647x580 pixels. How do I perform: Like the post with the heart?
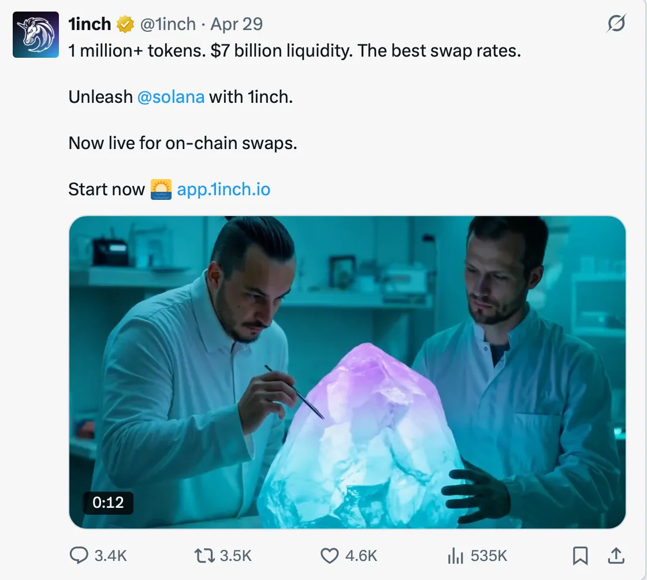[329, 556]
